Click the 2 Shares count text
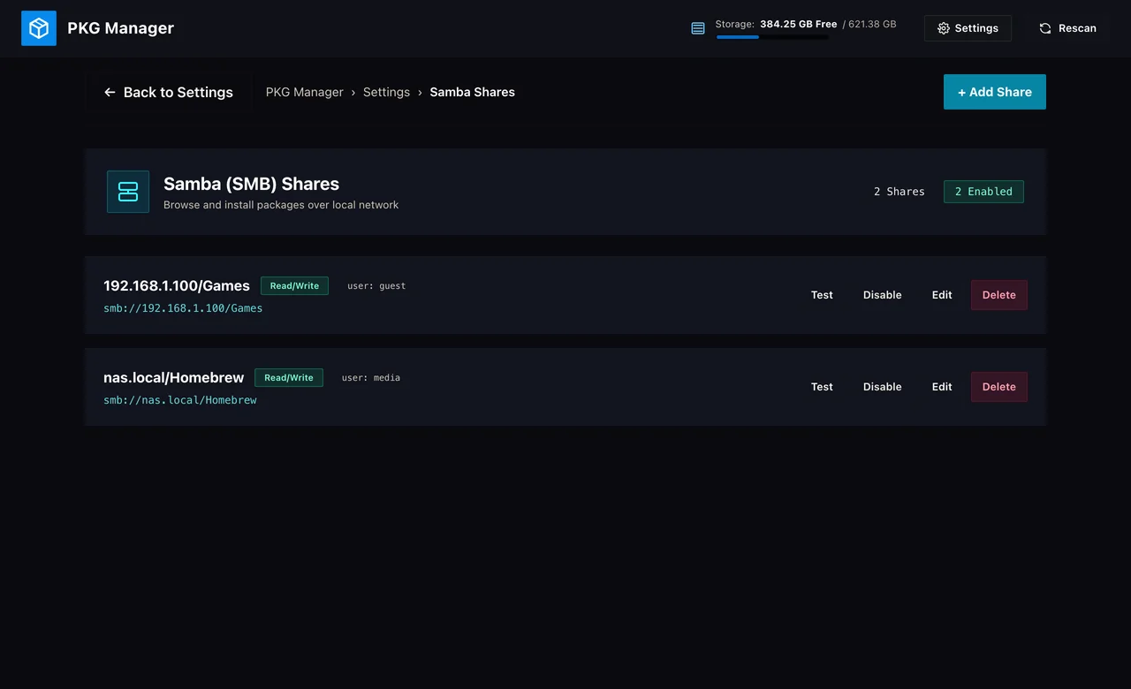 point(899,192)
